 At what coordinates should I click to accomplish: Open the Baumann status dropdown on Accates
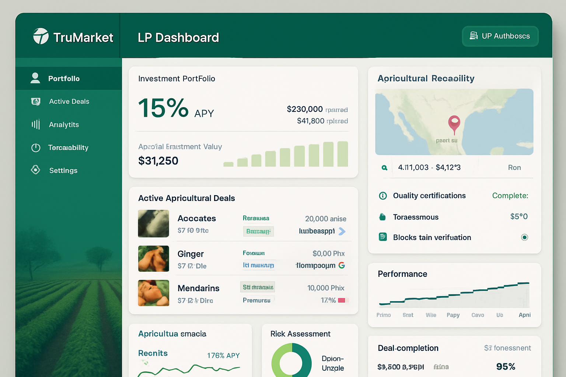(258, 231)
